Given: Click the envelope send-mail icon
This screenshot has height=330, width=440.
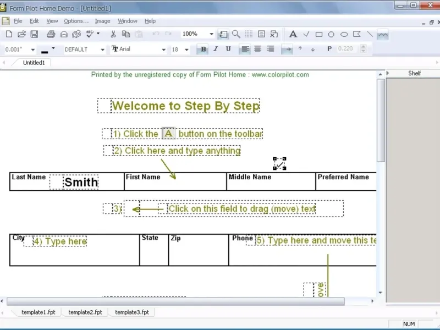Looking at the screenshot, I should [x=64, y=34].
